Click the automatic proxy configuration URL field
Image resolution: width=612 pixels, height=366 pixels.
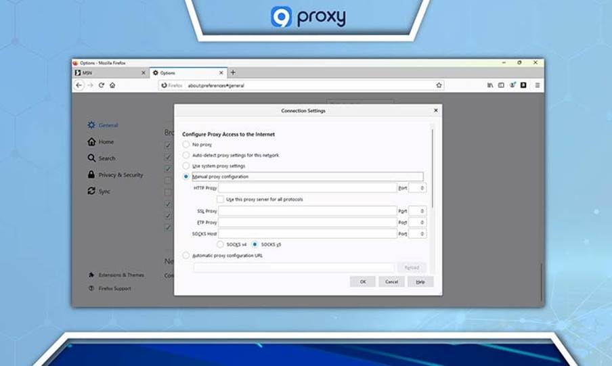(x=294, y=267)
